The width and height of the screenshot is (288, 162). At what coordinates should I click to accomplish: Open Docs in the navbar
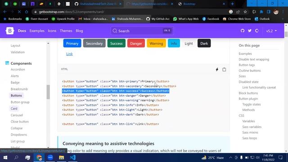pyautogui.click(x=22, y=31)
